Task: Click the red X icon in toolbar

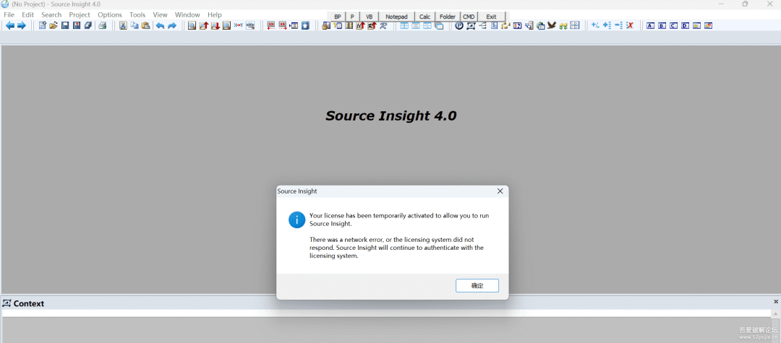Action: coord(630,26)
